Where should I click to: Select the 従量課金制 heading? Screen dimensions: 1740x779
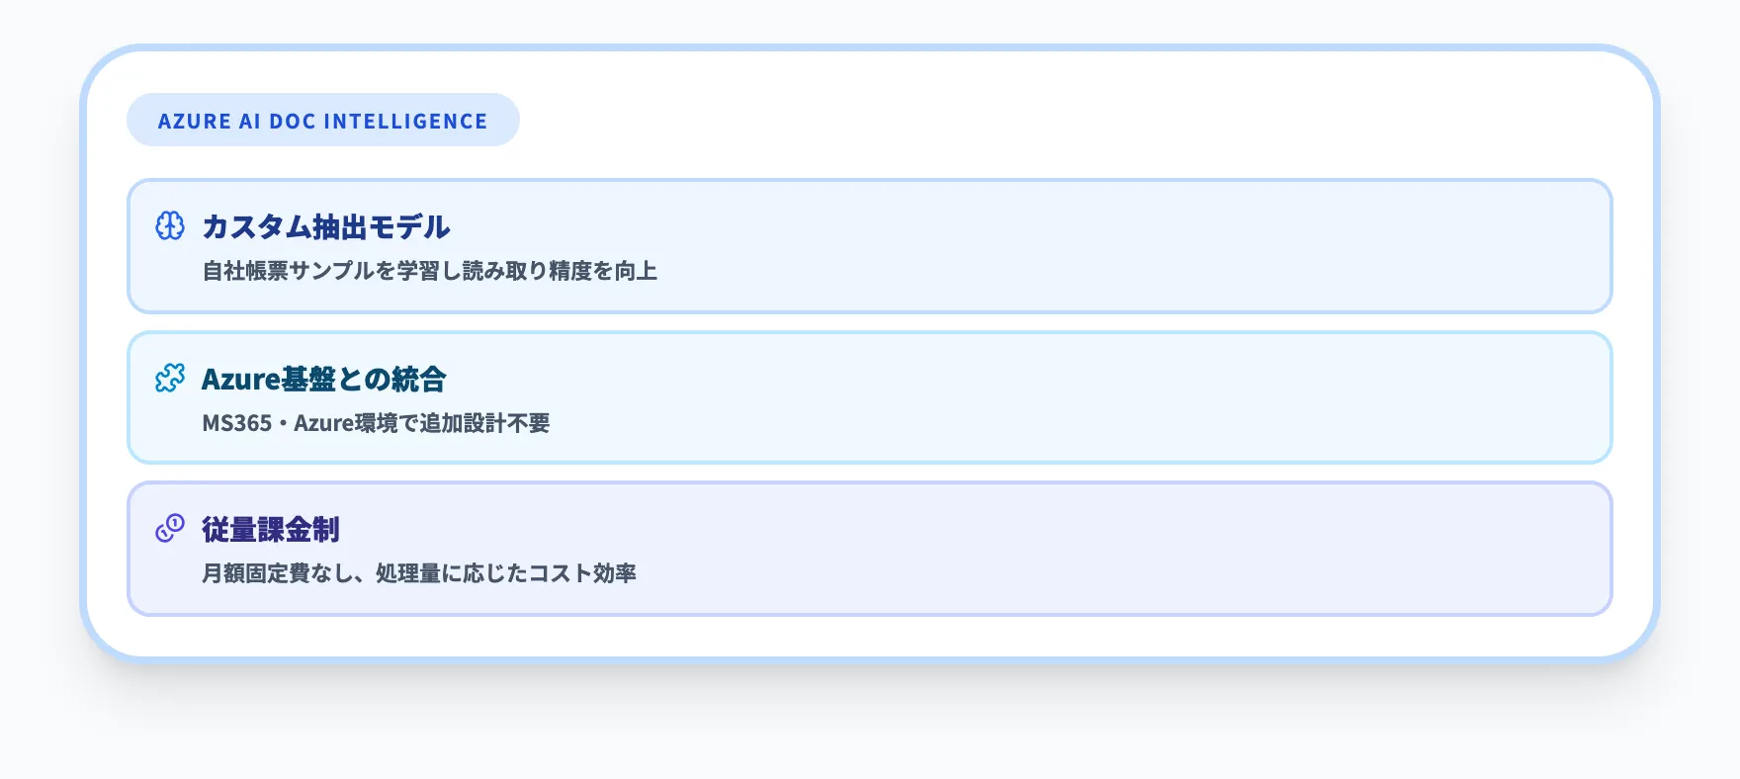pos(270,529)
